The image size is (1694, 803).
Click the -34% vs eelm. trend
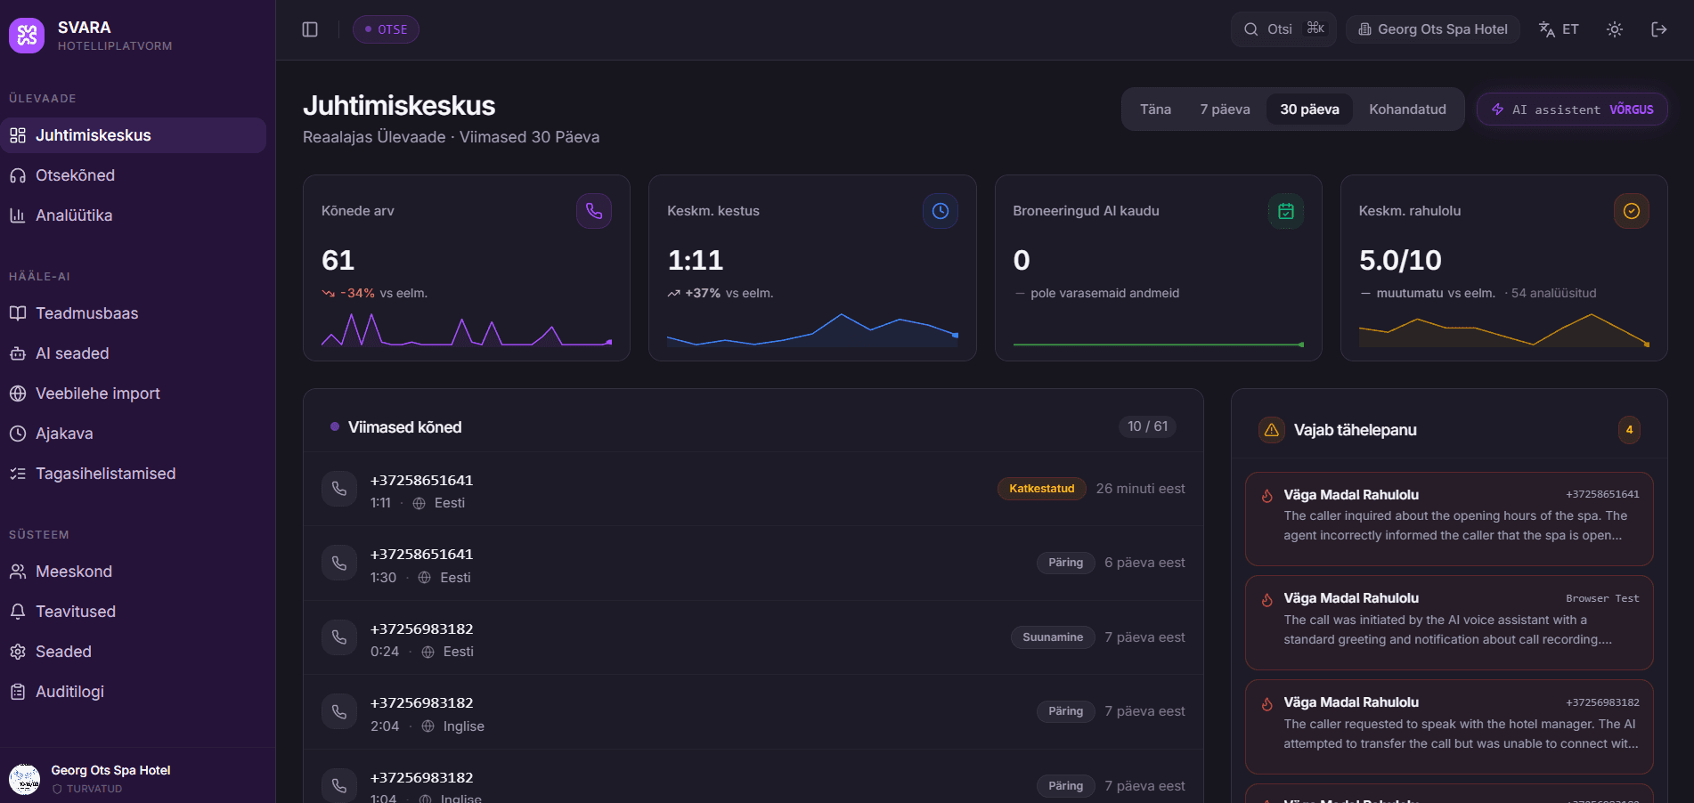[x=375, y=293]
